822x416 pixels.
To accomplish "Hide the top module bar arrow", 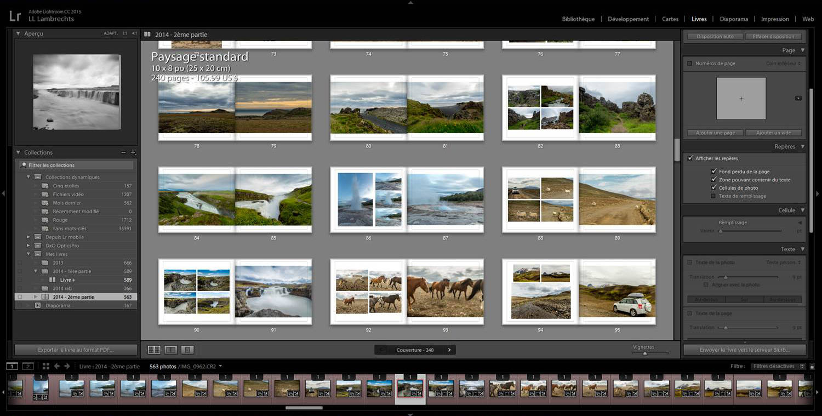I will tap(410, 3).
